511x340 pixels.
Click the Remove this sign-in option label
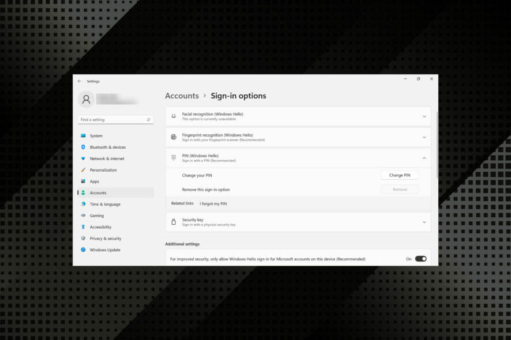(206, 190)
